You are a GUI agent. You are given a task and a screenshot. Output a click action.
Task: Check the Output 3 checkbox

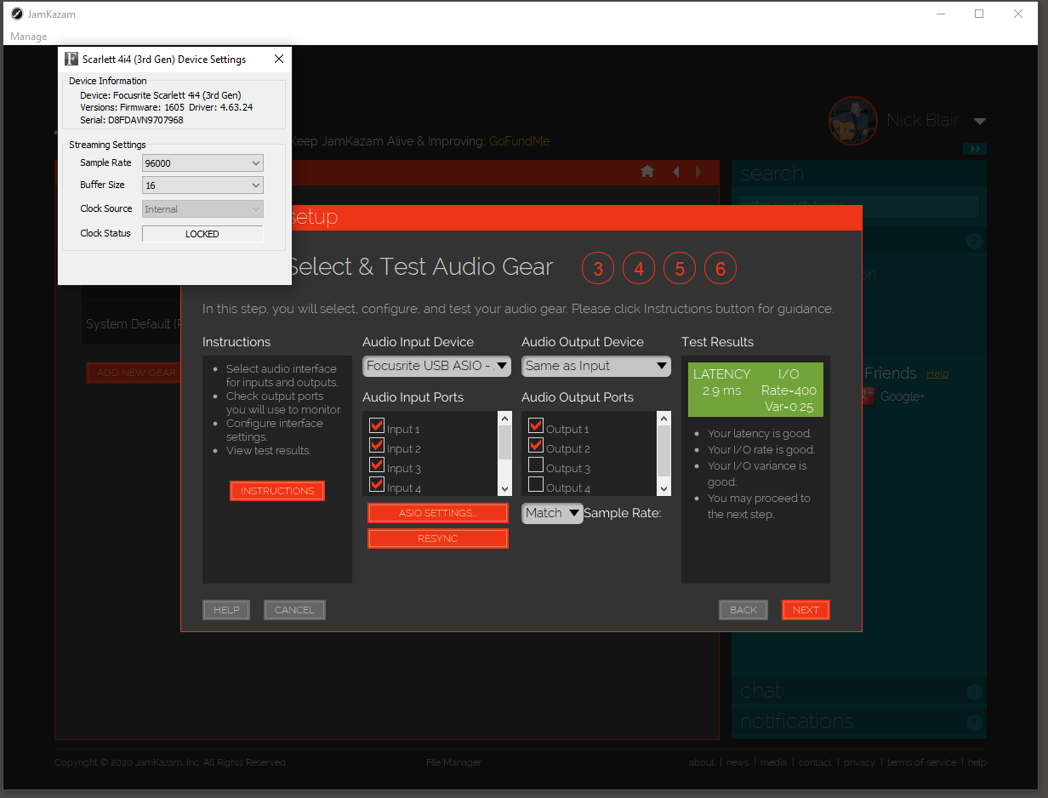(x=536, y=465)
